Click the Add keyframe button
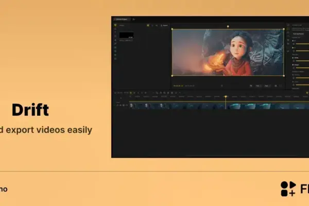The height and width of the screenshot is (206, 309). (298, 34)
